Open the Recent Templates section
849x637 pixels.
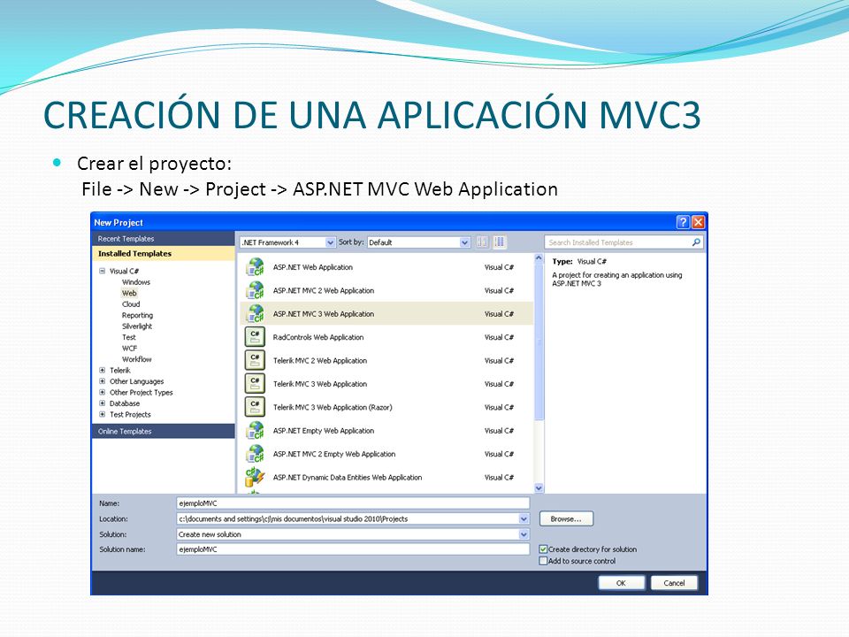tap(164, 238)
